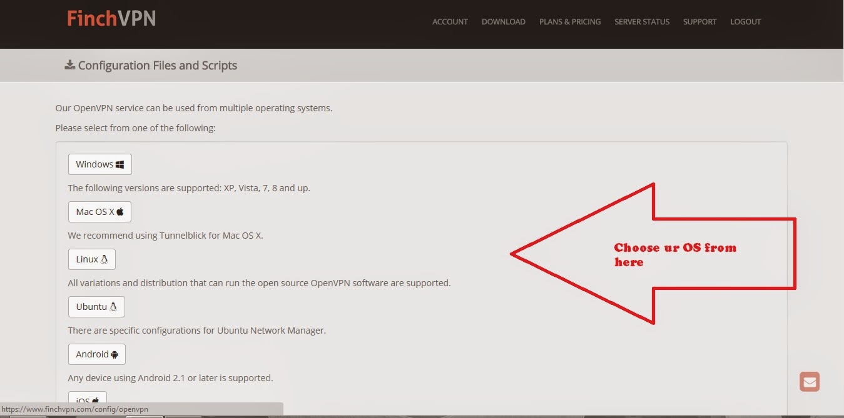
Task: Click the download icon beside Configuration Files heading
Action: click(x=70, y=65)
